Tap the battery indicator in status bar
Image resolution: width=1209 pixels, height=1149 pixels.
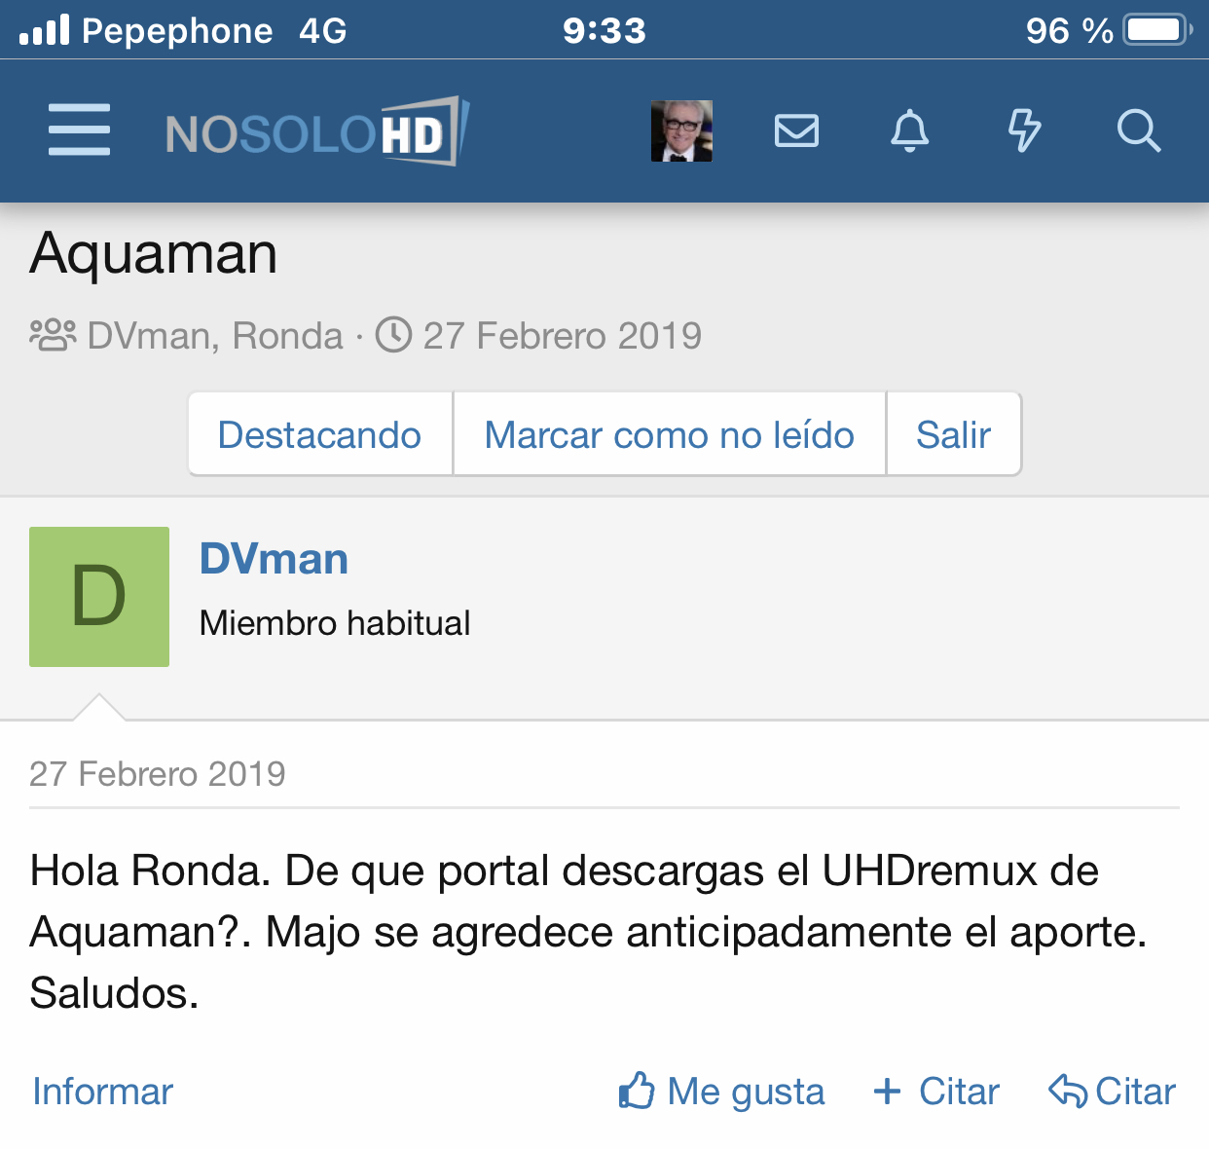(x=1156, y=30)
